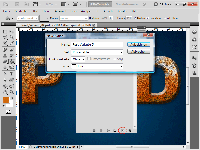Select the Hand tool

click(x=5, y=92)
